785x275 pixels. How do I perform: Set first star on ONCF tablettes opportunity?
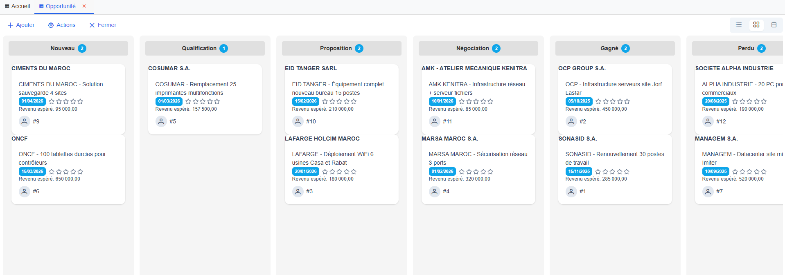(x=52, y=172)
